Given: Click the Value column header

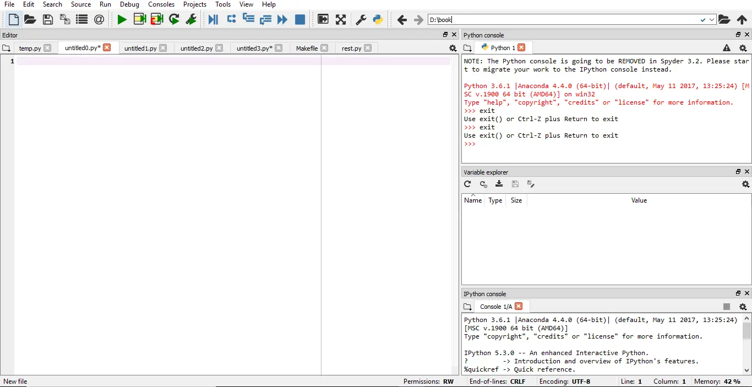Looking at the screenshot, I should point(639,200).
